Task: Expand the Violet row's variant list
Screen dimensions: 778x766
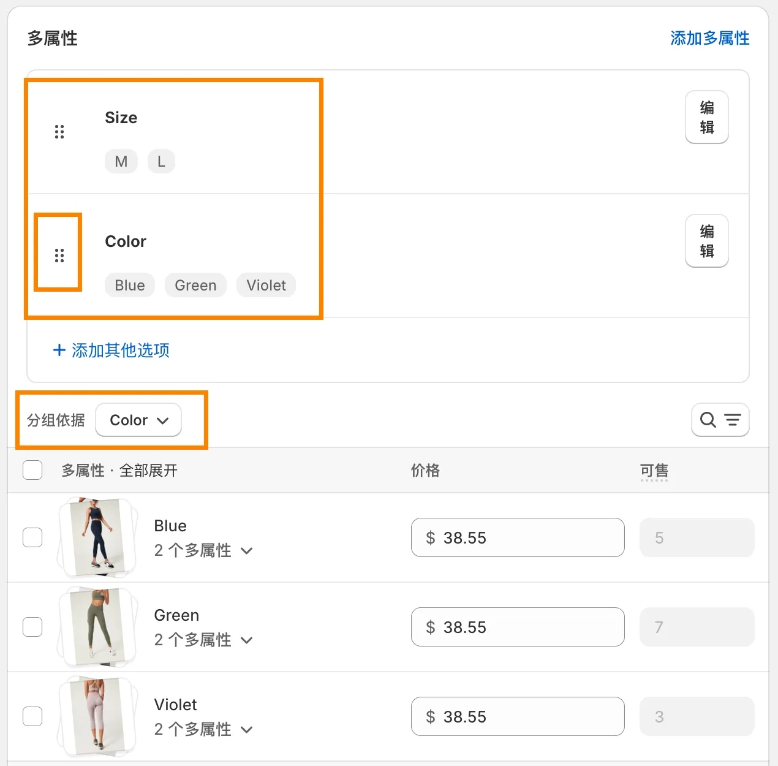Action: (203, 729)
